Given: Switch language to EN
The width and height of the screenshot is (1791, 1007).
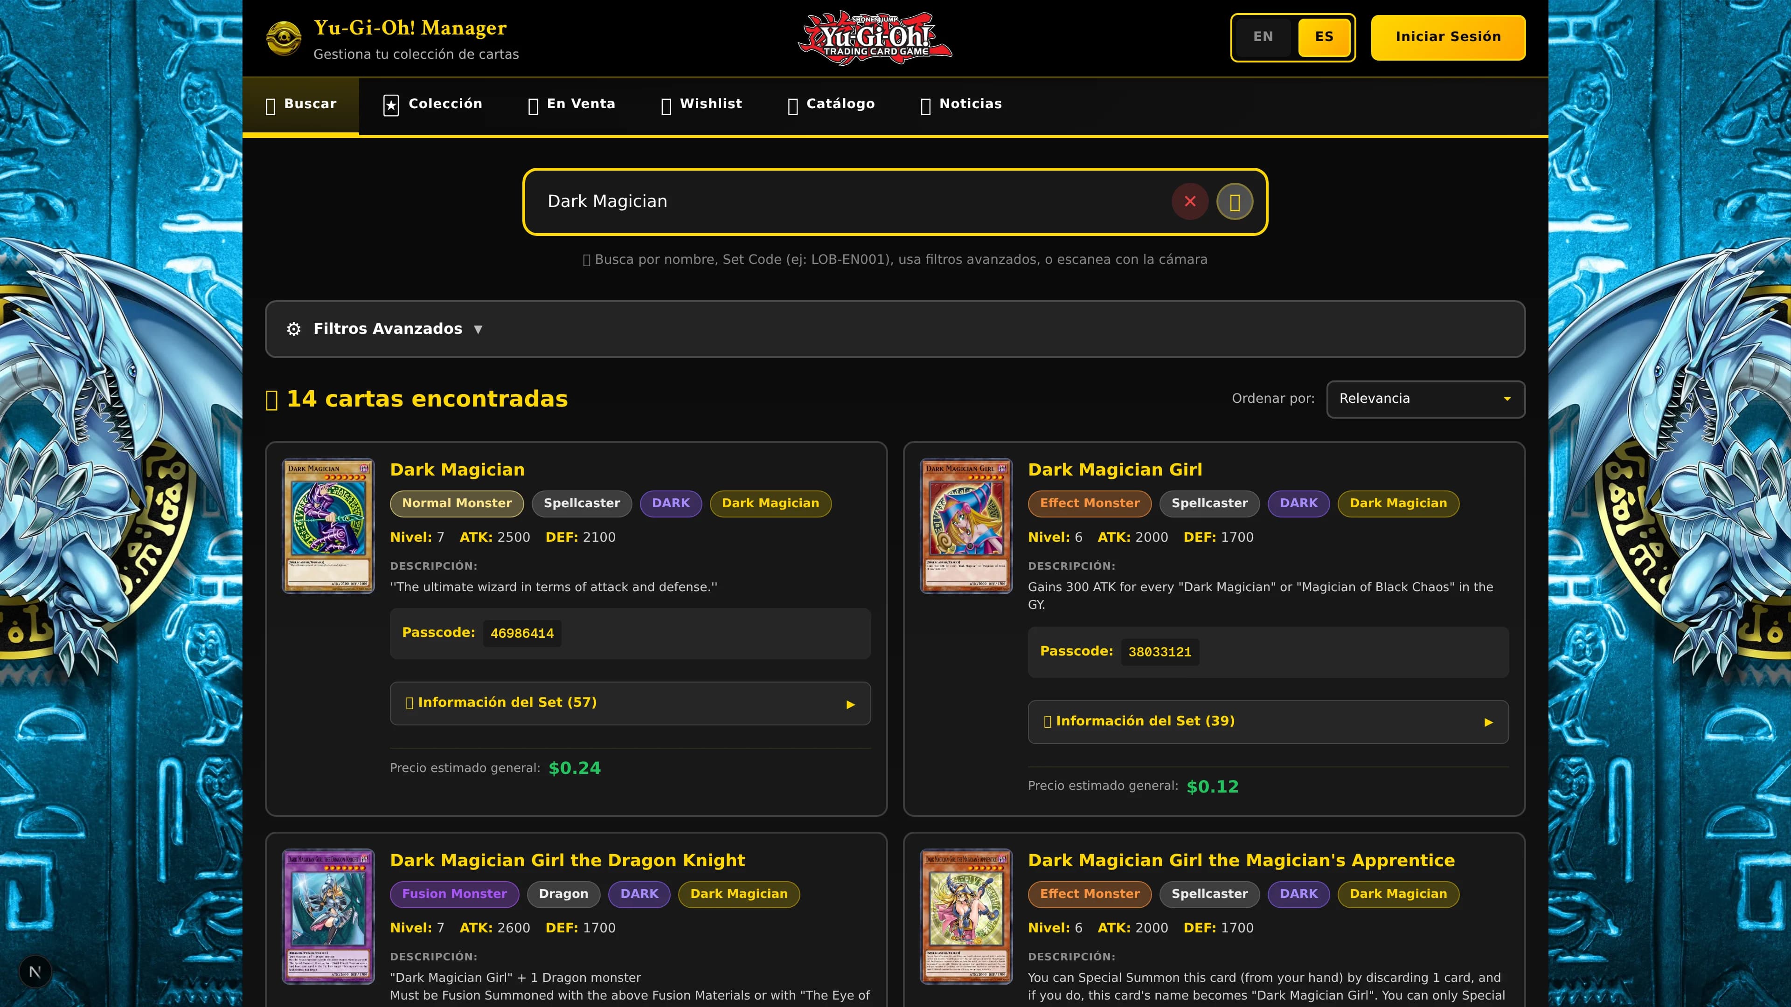Looking at the screenshot, I should [1263, 37].
